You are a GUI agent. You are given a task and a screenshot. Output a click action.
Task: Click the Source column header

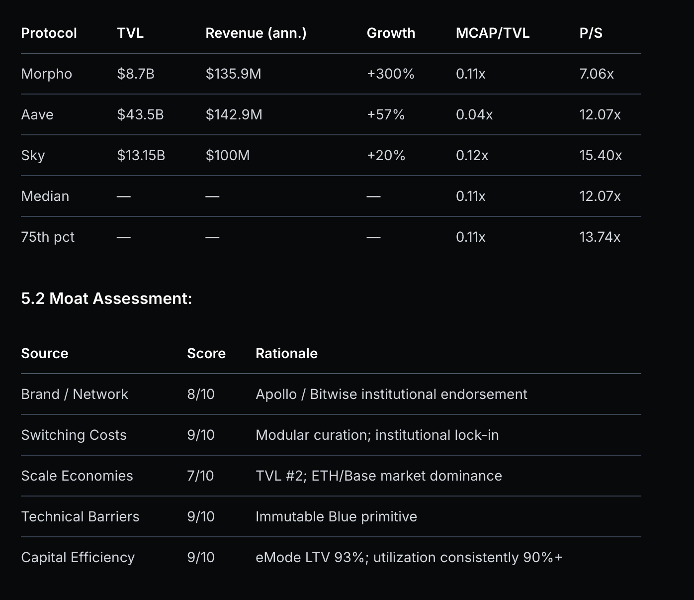pos(45,353)
